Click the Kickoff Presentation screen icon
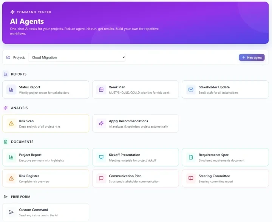The height and width of the screenshot is (222, 272). (x=101, y=157)
